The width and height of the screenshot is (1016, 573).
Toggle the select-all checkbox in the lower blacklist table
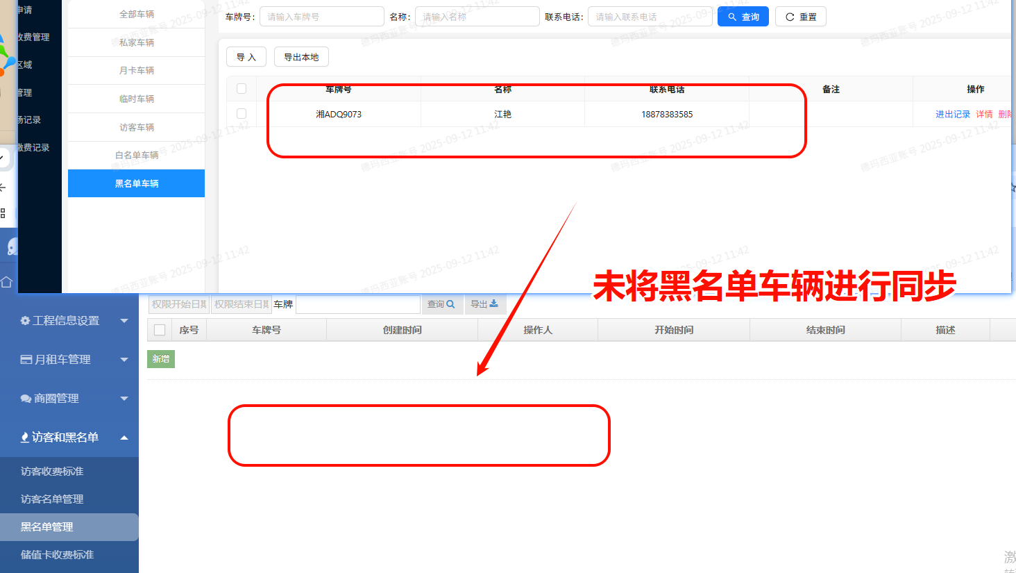(159, 329)
